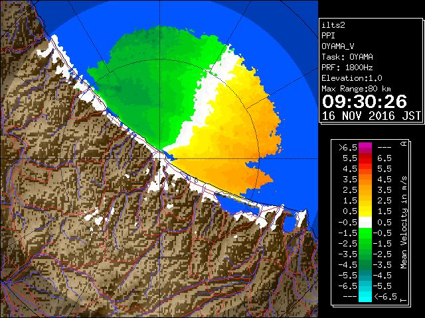Click the cyan swatch at legend bottom
425x318 pixels.
coord(365,297)
